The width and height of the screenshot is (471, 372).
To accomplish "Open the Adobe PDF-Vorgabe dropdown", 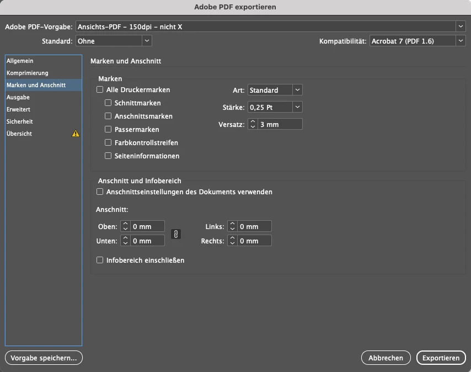I will (271, 26).
